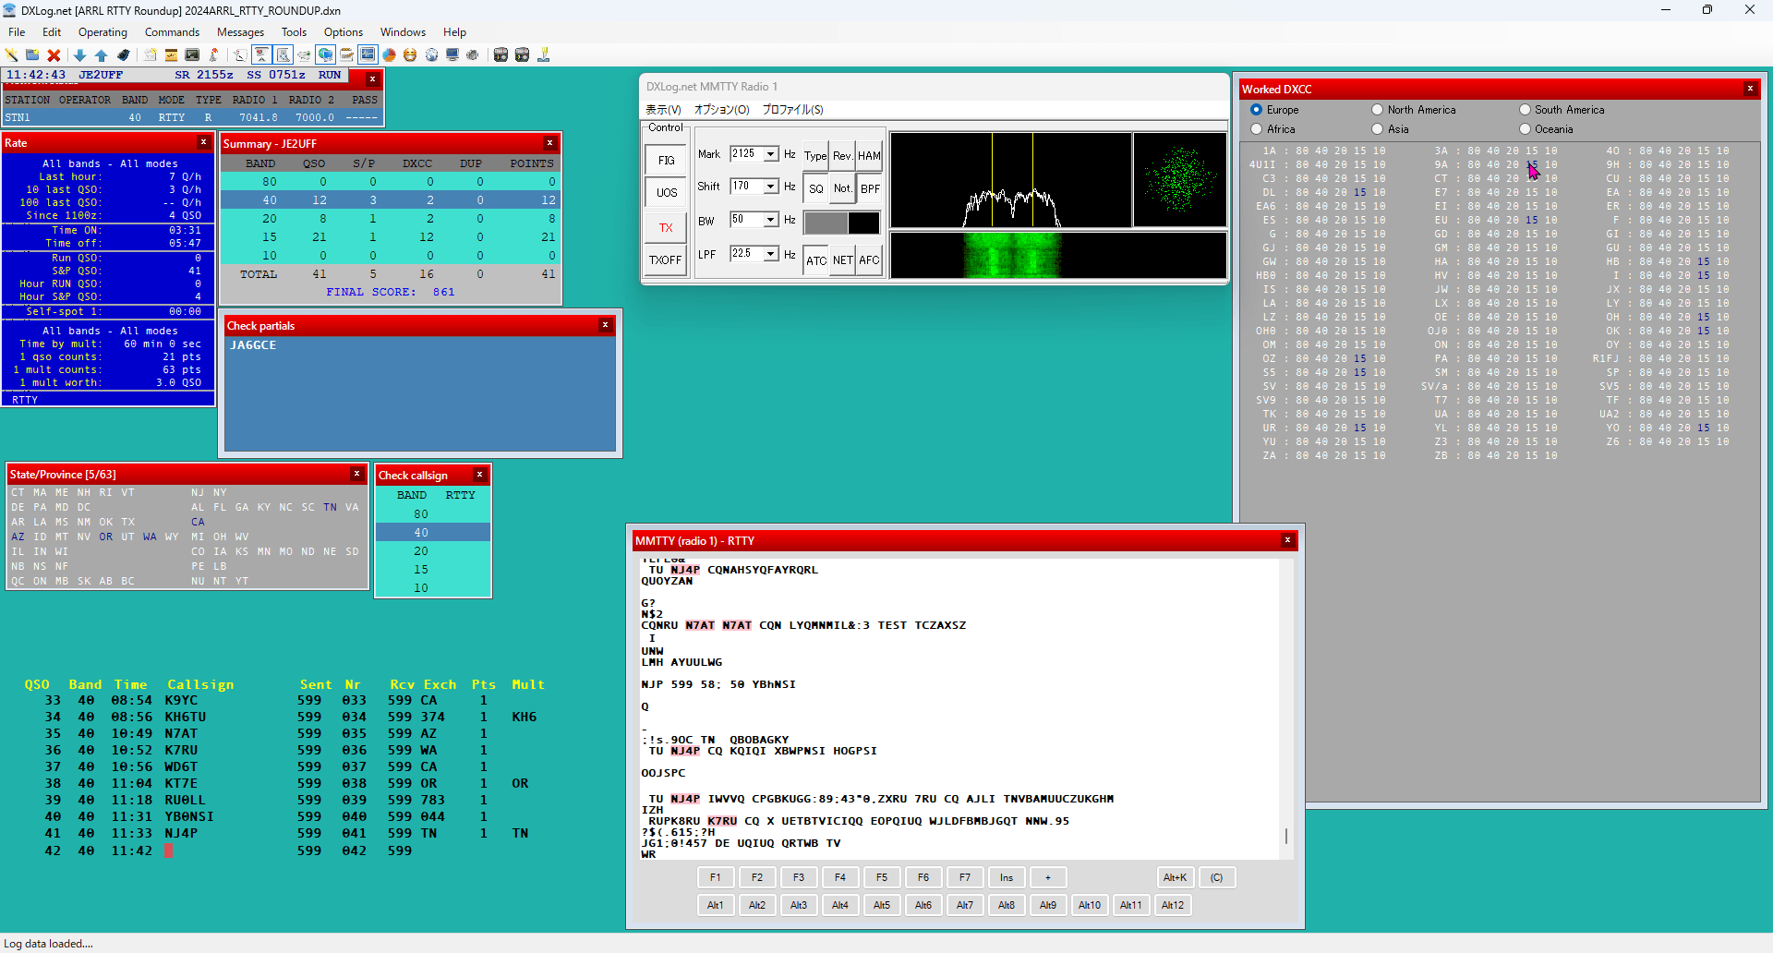
Task: Select the Asia radio button
Action: [1378, 129]
